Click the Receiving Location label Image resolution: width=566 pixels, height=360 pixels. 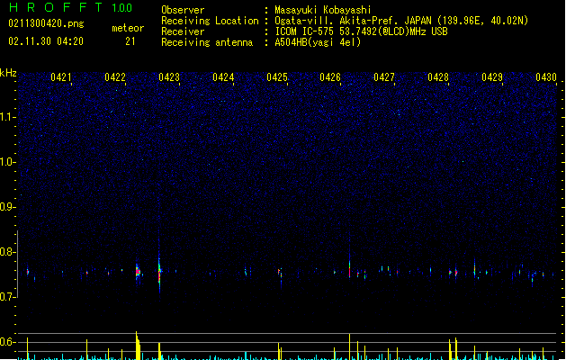[210, 21]
